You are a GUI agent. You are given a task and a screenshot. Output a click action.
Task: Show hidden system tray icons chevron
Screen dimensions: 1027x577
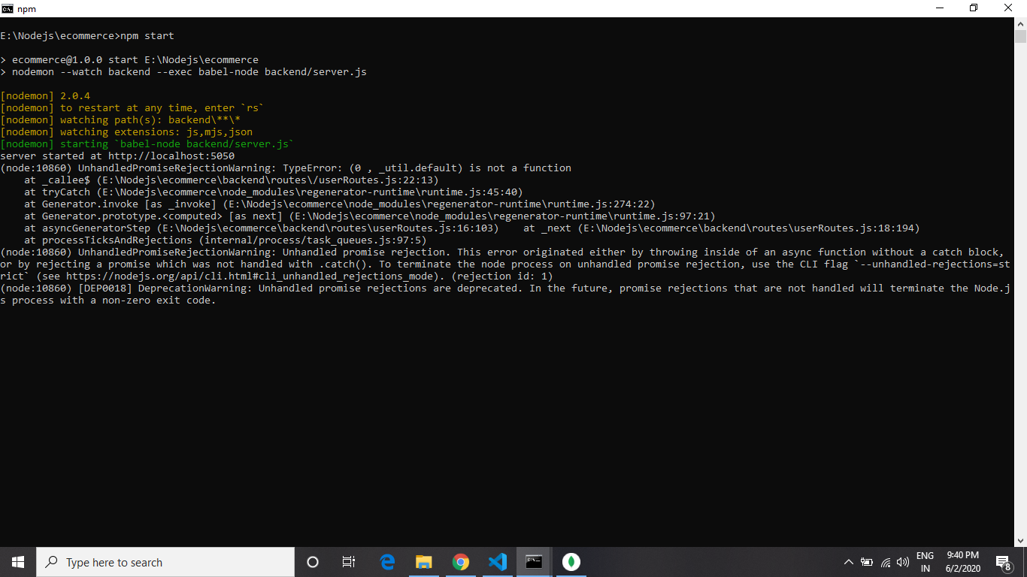tap(849, 562)
